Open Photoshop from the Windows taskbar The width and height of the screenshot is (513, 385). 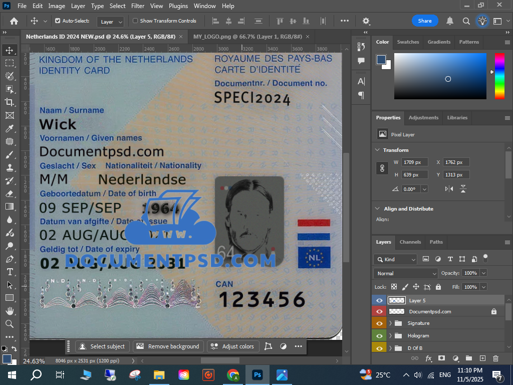258,375
